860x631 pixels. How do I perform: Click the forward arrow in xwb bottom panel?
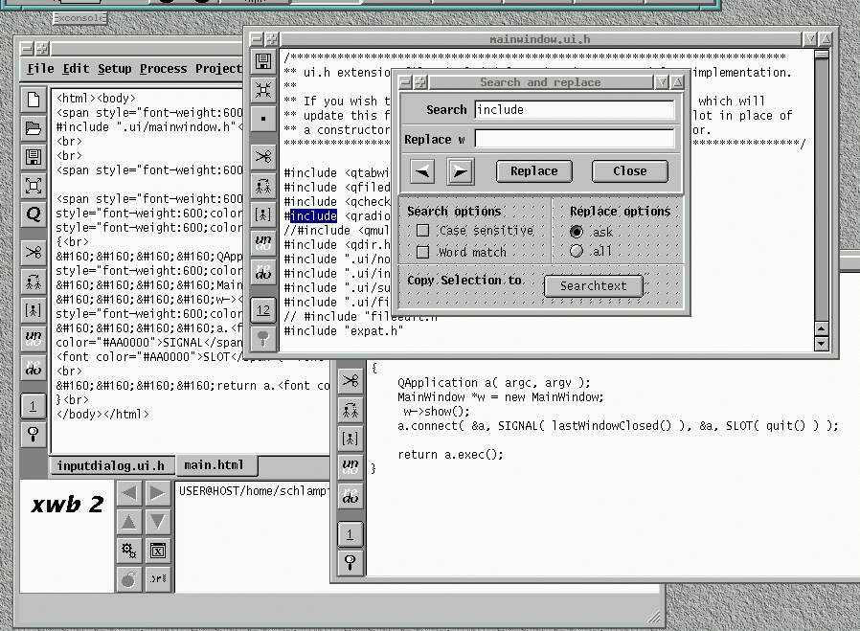[x=158, y=493]
